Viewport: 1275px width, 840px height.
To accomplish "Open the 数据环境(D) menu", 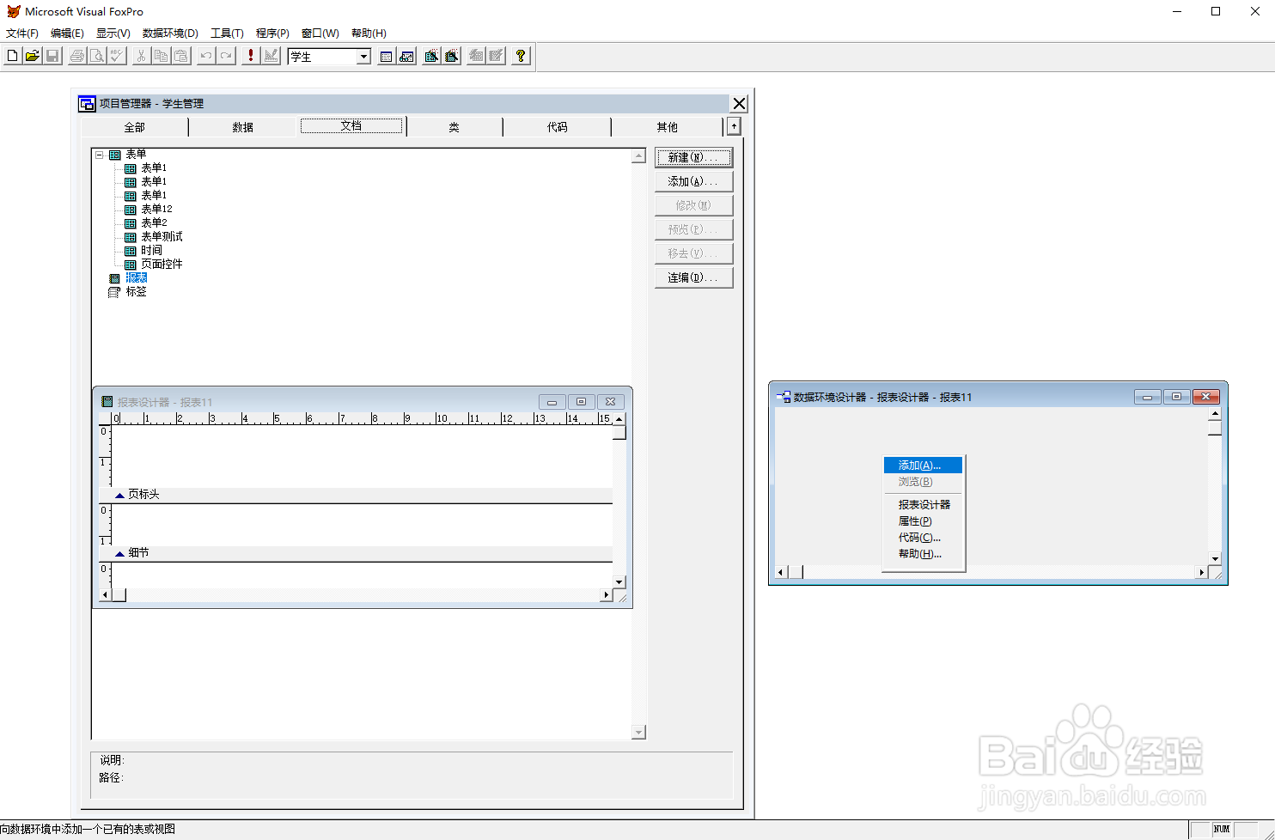I will tap(170, 33).
